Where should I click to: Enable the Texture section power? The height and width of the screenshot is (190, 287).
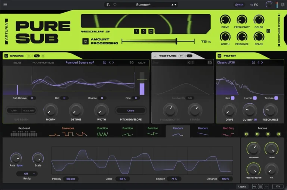point(155,56)
